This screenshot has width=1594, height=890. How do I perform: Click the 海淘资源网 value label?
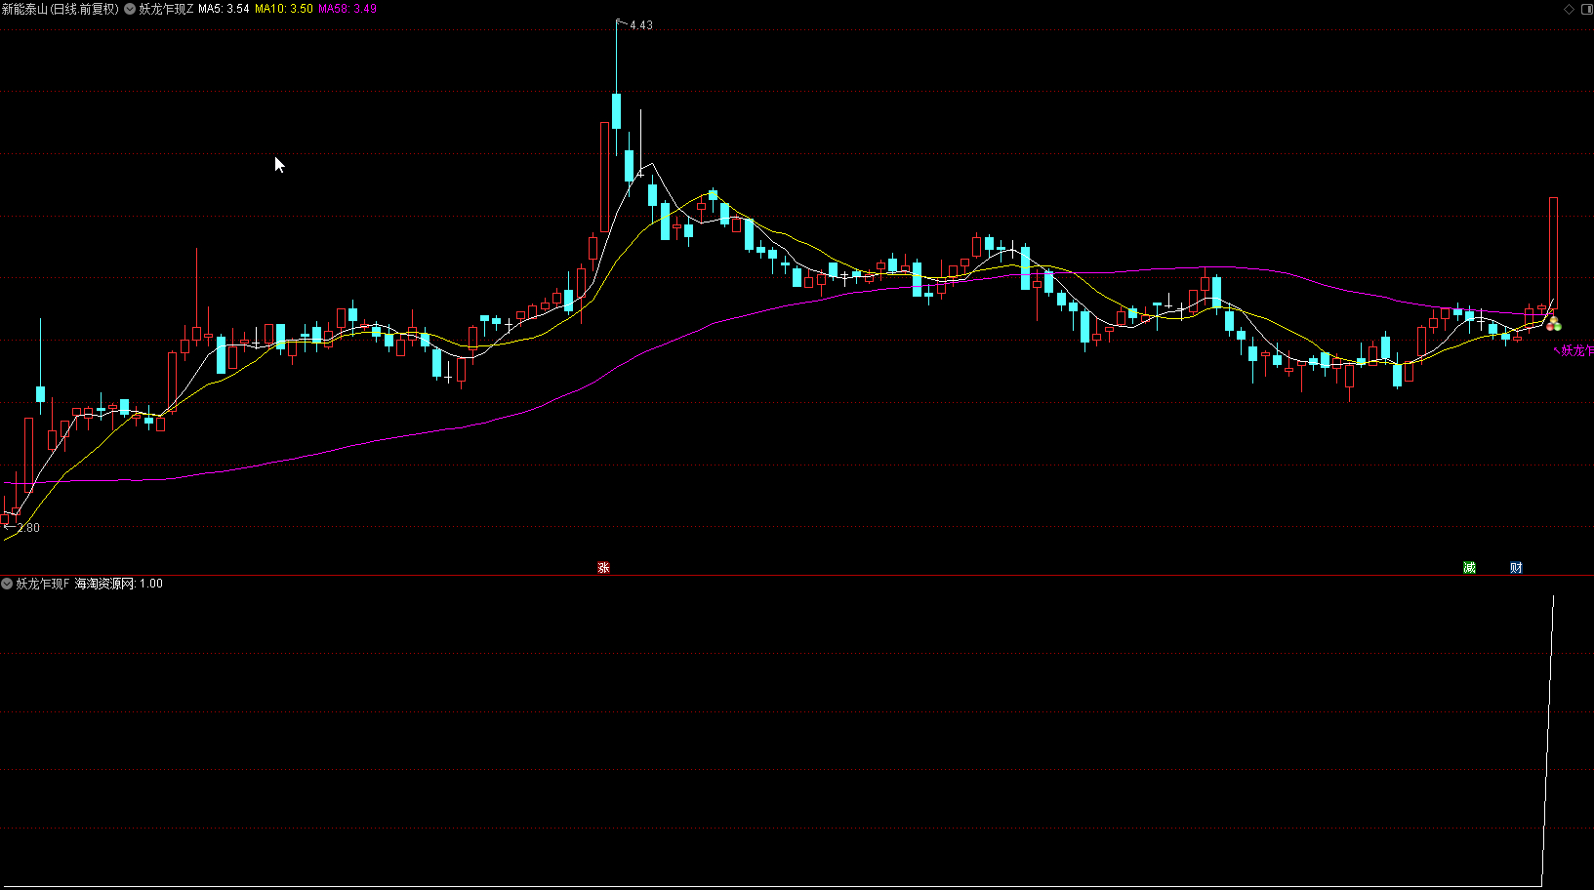pos(119,584)
